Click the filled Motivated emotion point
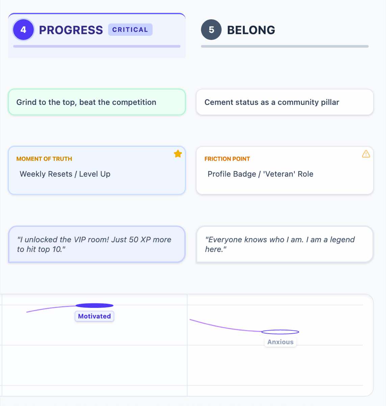The width and height of the screenshot is (386, 406). point(95,306)
